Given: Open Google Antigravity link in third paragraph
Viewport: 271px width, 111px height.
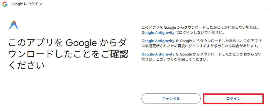Looking at the screenshot, I should (x=158, y=54).
